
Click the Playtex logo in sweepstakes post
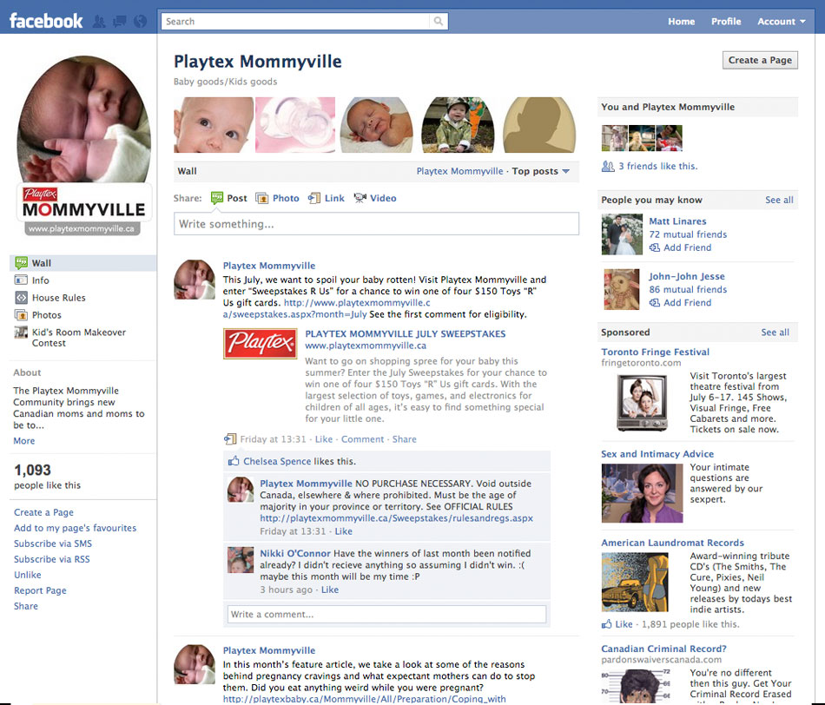tap(260, 344)
